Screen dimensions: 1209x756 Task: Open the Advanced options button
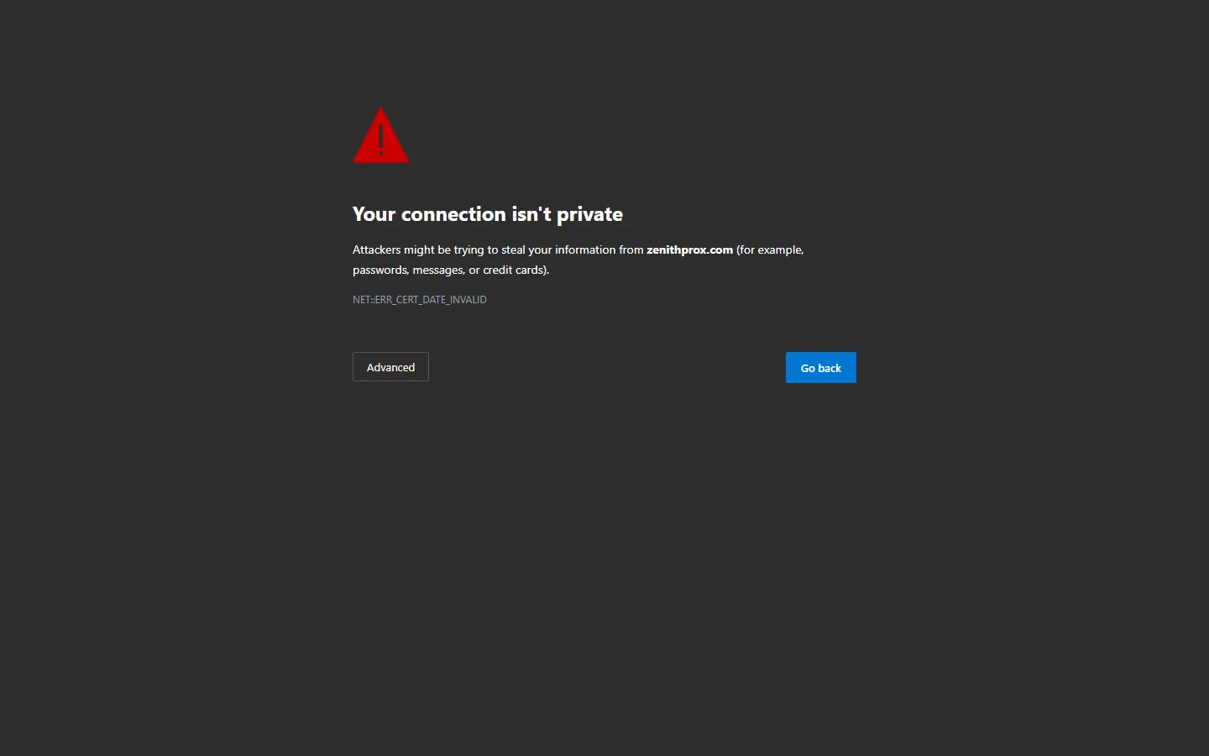point(390,367)
